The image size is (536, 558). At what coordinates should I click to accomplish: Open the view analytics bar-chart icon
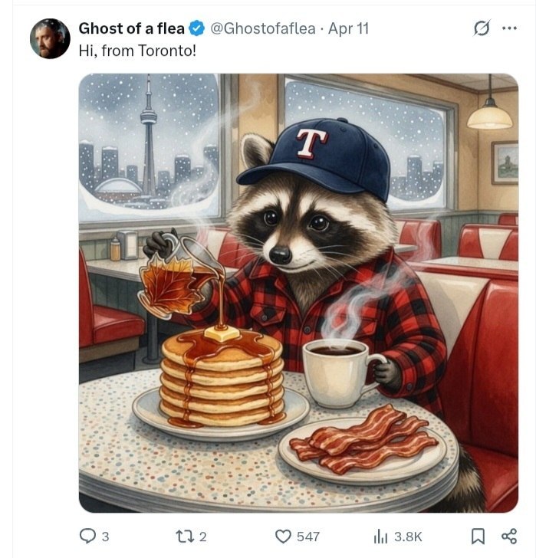click(x=380, y=537)
